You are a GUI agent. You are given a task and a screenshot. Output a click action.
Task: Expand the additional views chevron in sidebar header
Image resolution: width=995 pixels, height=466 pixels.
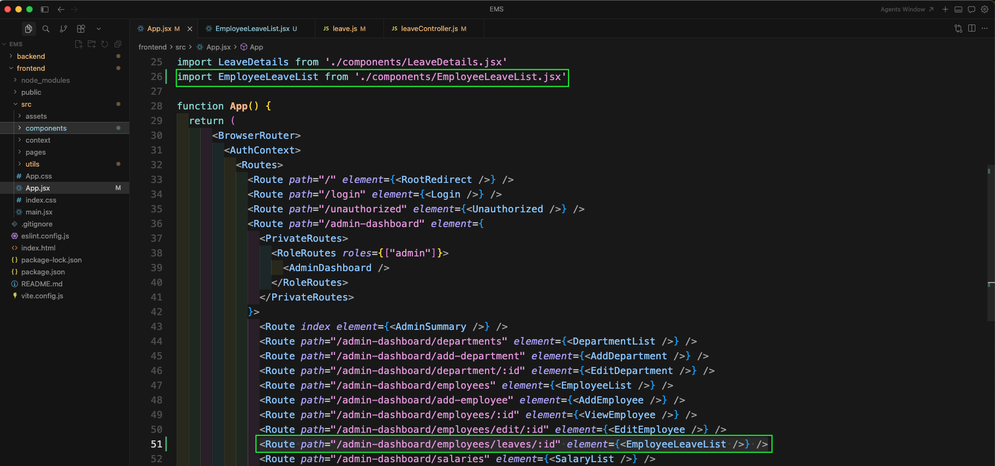[99, 29]
